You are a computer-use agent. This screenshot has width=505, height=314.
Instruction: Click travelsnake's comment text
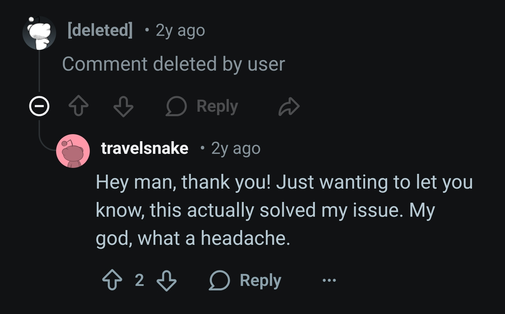(x=267, y=210)
